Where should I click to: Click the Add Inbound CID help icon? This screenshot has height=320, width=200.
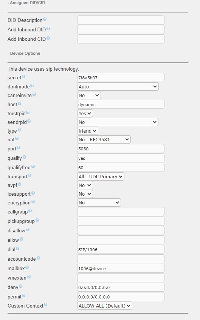tap(48, 38)
